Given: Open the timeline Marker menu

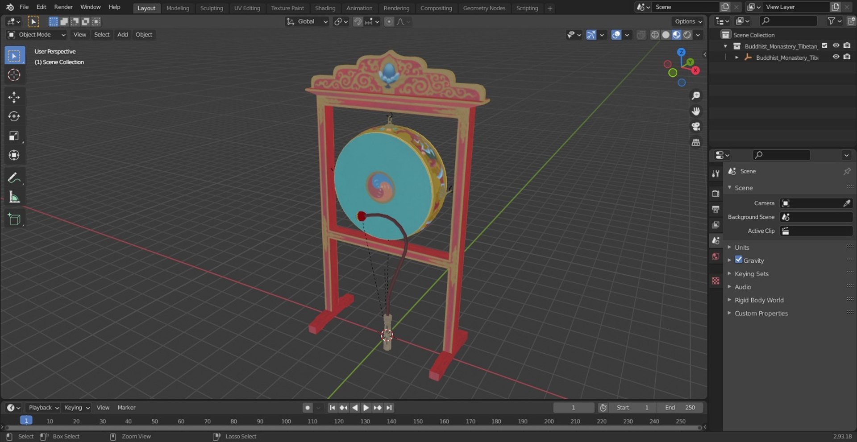Looking at the screenshot, I should coord(126,408).
